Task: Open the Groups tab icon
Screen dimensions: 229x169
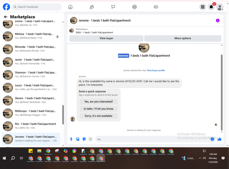Action: tap(135, 7)
